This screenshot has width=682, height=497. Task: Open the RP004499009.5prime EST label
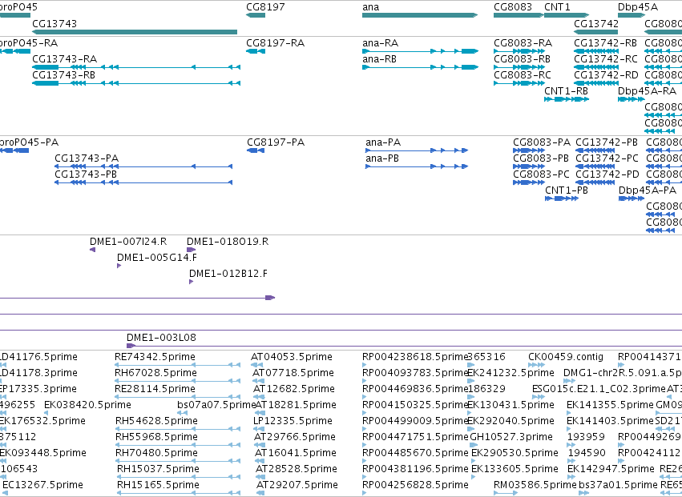click(415, 420)
